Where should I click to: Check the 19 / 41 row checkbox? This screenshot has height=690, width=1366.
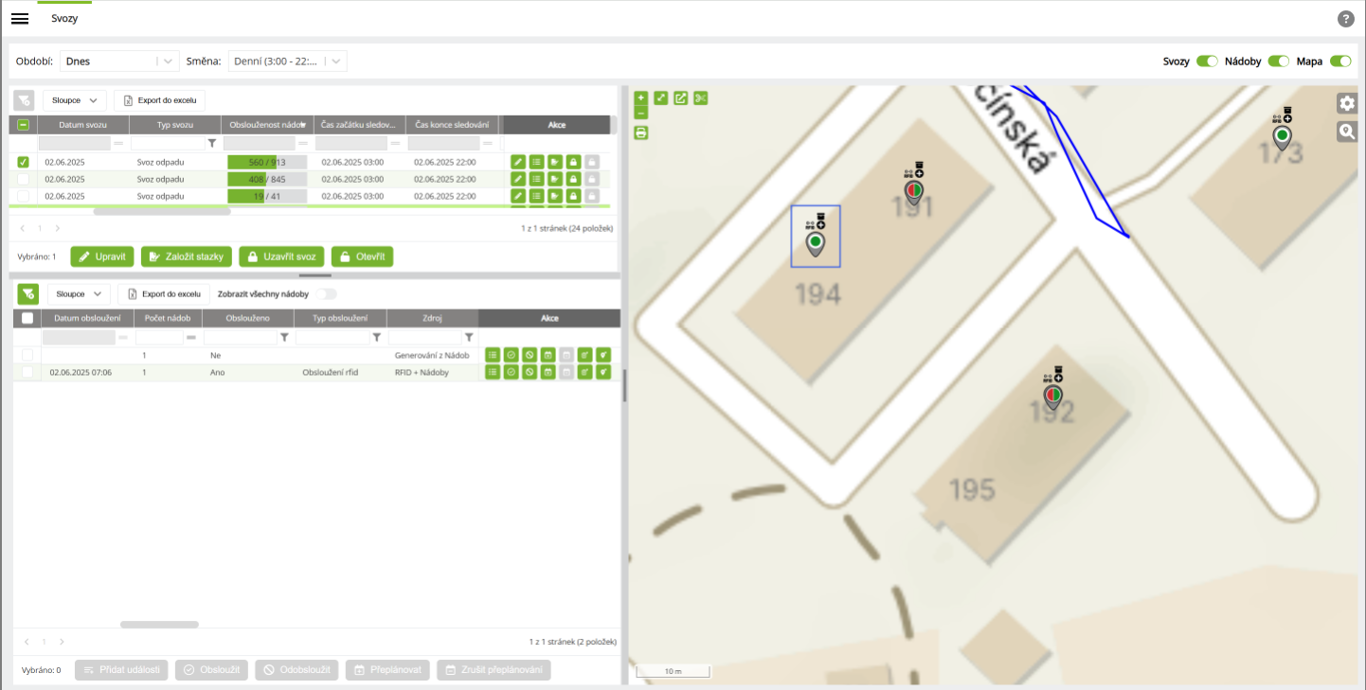[24, 196]
